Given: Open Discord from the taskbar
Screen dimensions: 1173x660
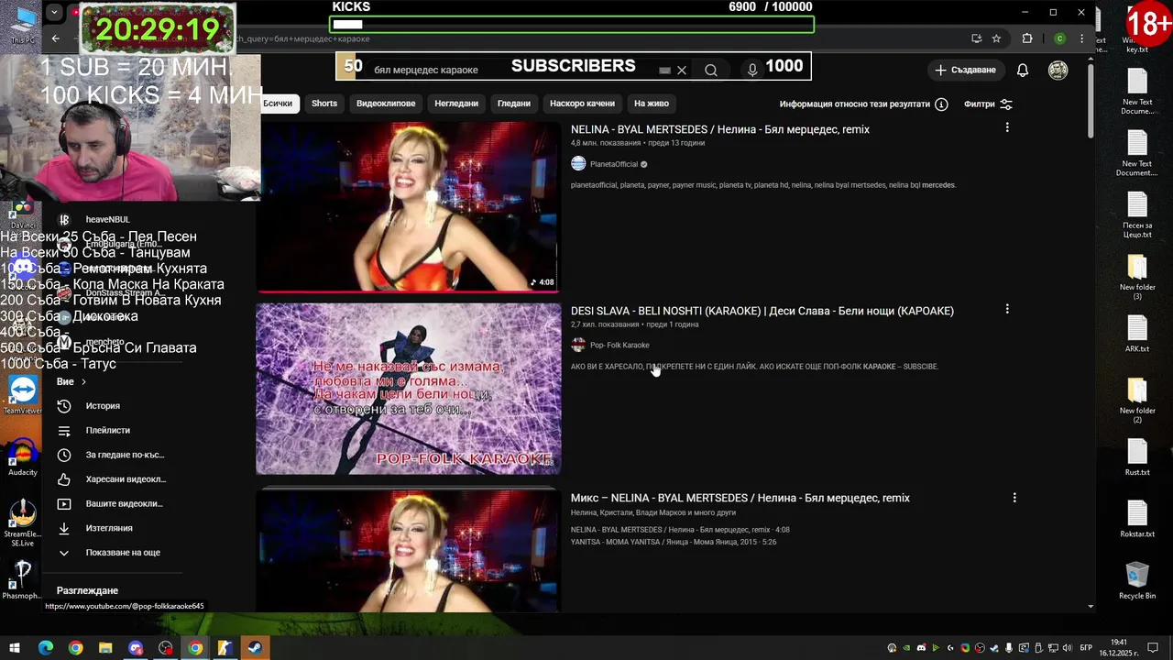Looking at the screenshot, I should [x=136, y=648].
